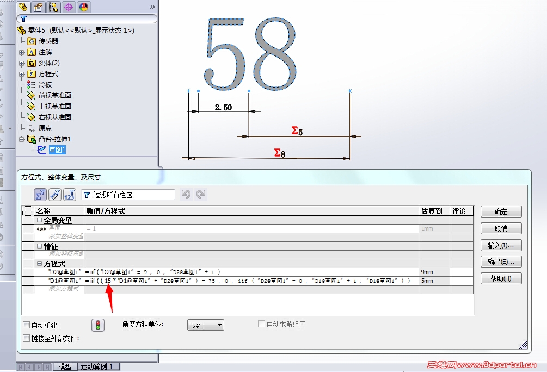
Task: Select the "D2@草图1" equation name cell
Action: click(x=59, y=272)
